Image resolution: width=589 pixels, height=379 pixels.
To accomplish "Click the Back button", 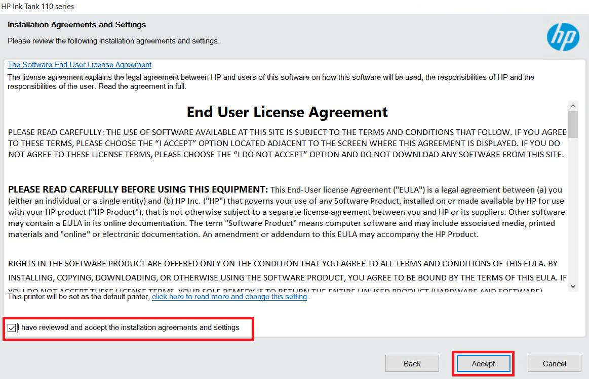I will (x=412, y=363).
